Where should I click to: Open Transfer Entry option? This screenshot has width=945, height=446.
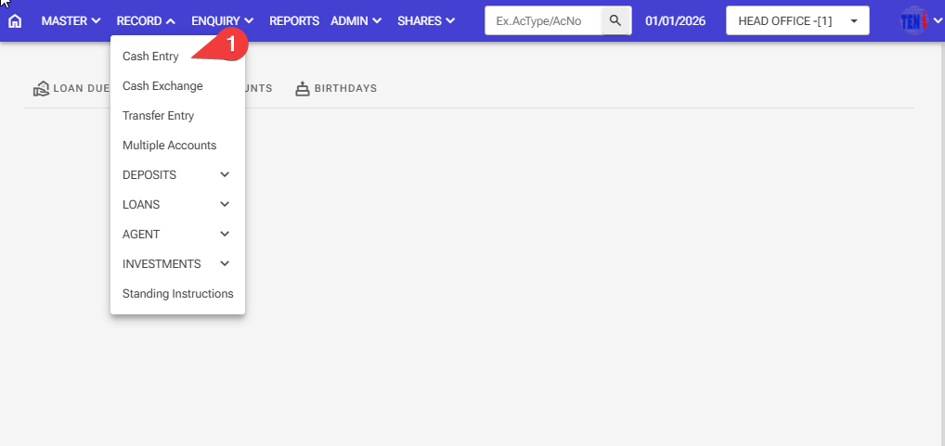tap(158, 116)
